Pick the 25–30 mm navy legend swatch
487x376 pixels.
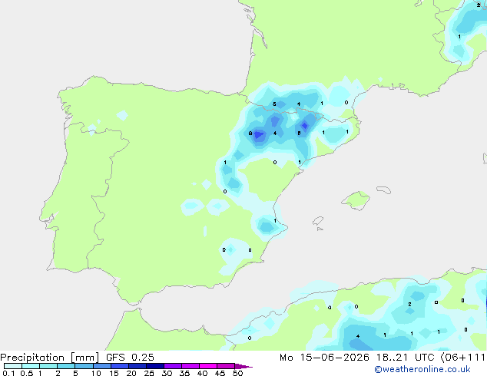pyautogui.click(x=155, y=366)
